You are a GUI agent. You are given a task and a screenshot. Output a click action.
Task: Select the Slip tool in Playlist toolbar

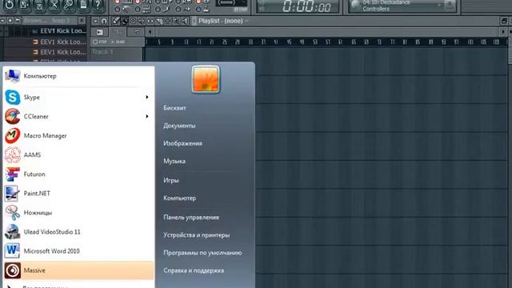click(x=150, y=21)
